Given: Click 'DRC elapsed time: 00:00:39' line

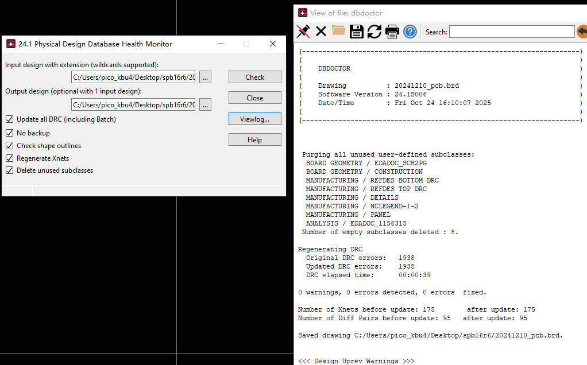Looking at the screenshot, I should 368,275.
